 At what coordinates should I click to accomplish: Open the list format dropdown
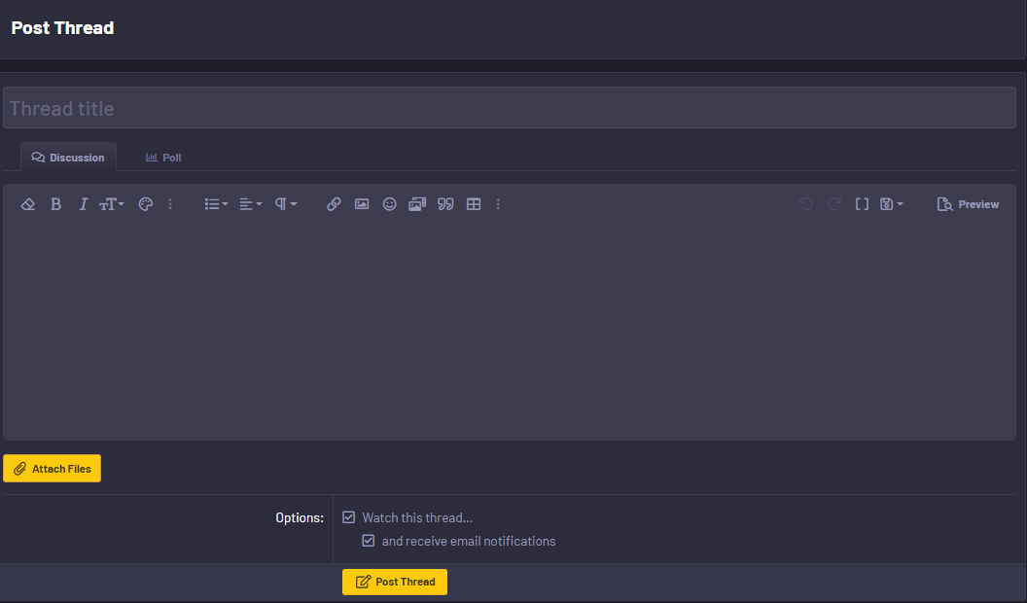214,204
